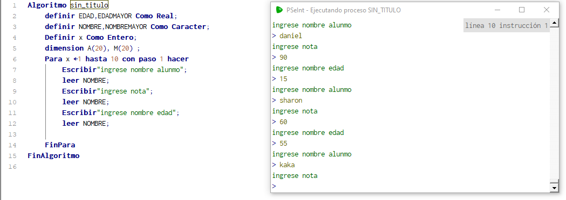This screenshot has width=566, height=200.
Task: Place cursor on the FinPara keyword
Action: pos(60,145)
